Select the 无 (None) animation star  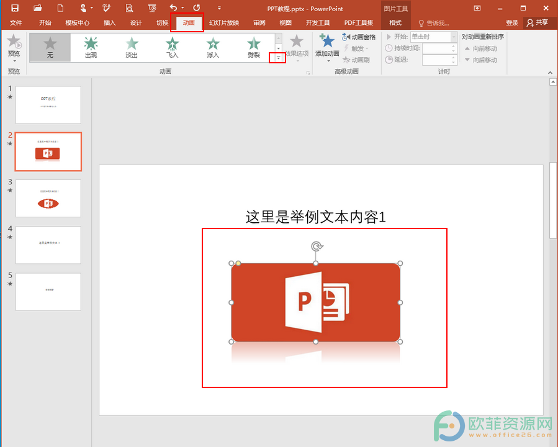[x=50, y=47]
